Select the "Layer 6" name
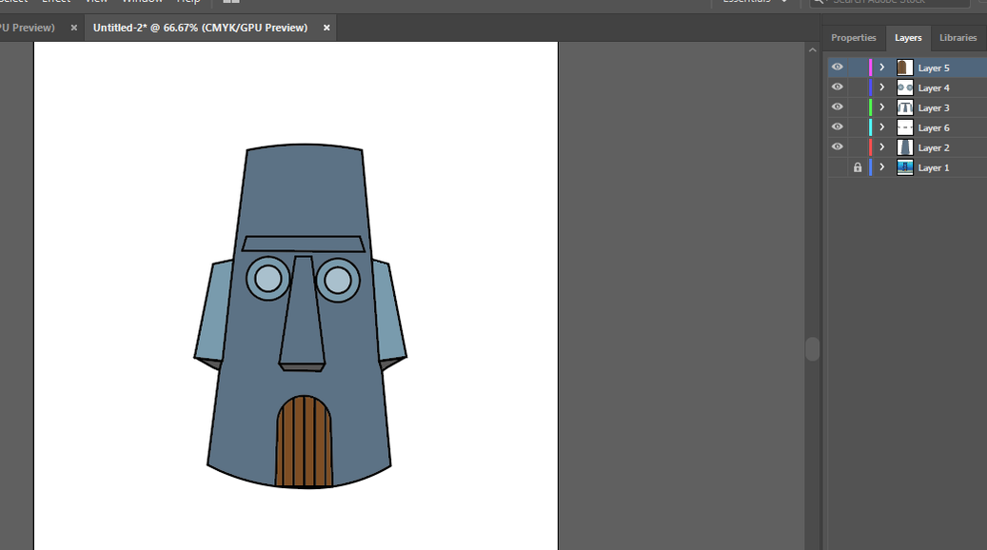This screenshot has width=987, height=550. pos(934,128)
